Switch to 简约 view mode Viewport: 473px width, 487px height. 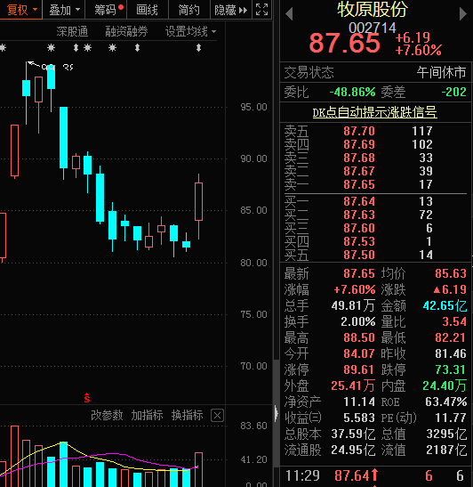tap(188, 10)
